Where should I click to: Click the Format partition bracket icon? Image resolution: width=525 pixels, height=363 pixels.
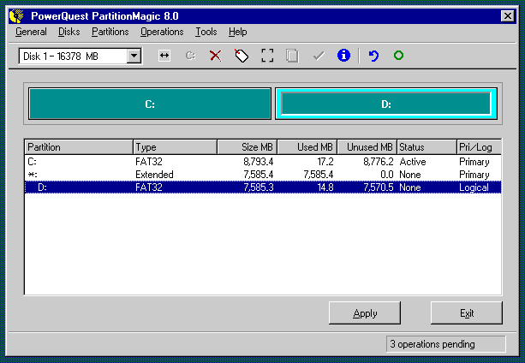coord(267,56)
